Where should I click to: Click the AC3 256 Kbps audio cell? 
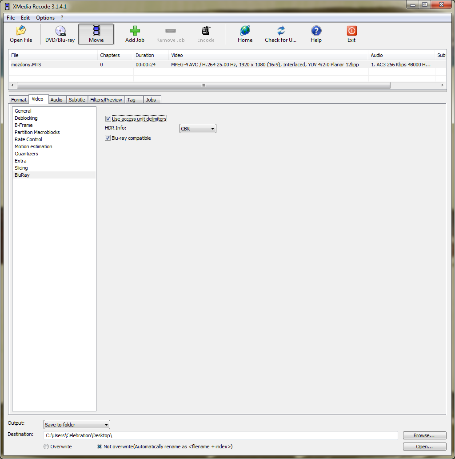pyautogui.click(x=401, y=65)
